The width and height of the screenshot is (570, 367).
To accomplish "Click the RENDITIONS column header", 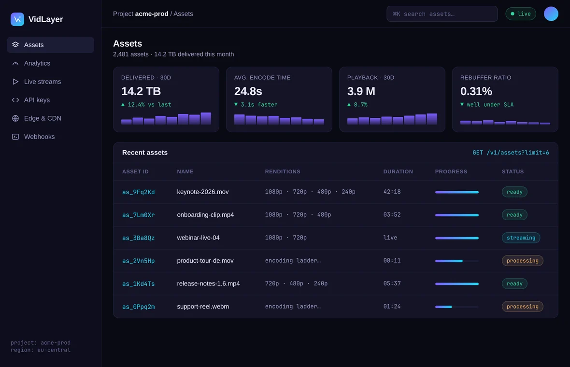I will 283,171.
